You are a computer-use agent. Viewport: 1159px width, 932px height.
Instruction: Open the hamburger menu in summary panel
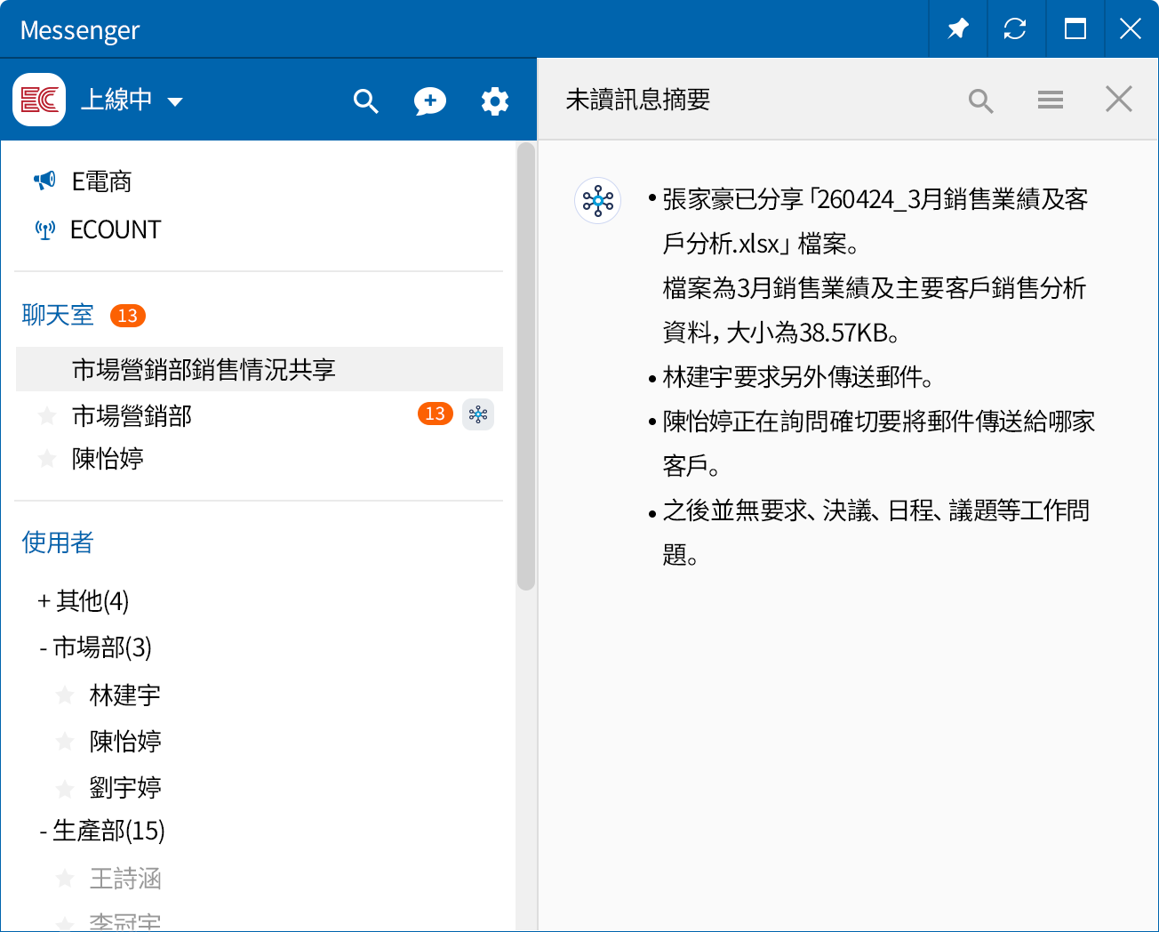tap(1051, 100)
